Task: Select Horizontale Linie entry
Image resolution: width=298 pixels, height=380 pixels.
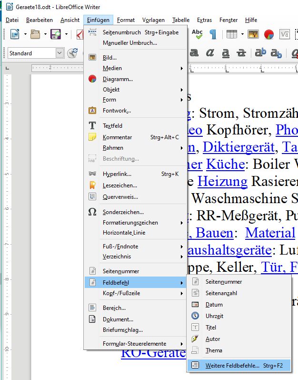Action: tap(136, 232)
